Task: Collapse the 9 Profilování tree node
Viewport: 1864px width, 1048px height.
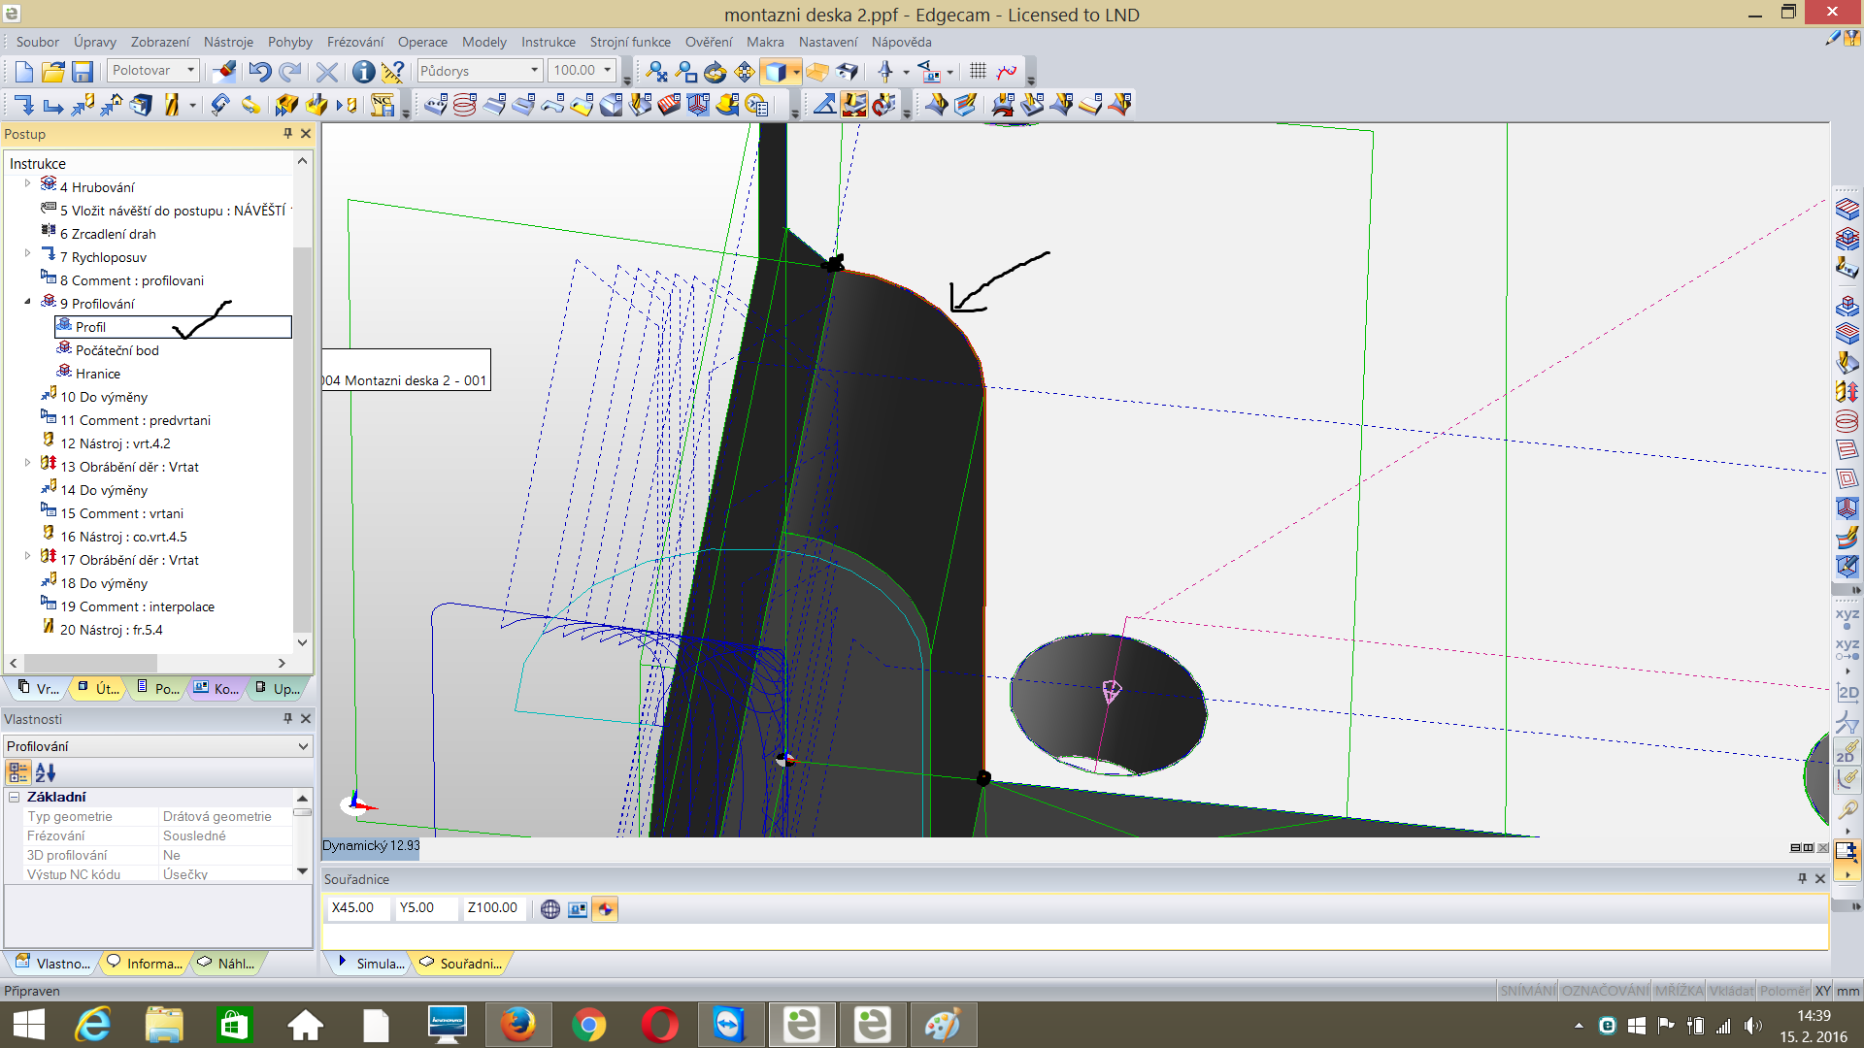Action: point(27,303)
